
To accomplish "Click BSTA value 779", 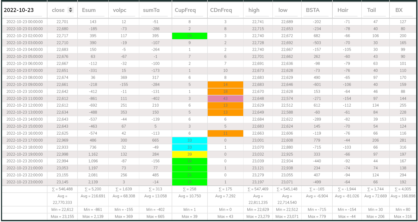I will click(317, 140).
